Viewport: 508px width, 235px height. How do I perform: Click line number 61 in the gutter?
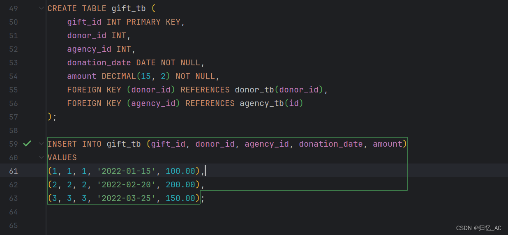(14, 171)
